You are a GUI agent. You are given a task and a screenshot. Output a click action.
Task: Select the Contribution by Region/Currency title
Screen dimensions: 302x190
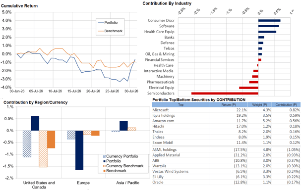point(35,102)
